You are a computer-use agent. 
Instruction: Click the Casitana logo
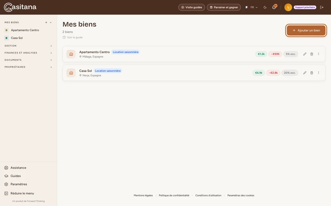pyautogui.click(x=20, y=7)
